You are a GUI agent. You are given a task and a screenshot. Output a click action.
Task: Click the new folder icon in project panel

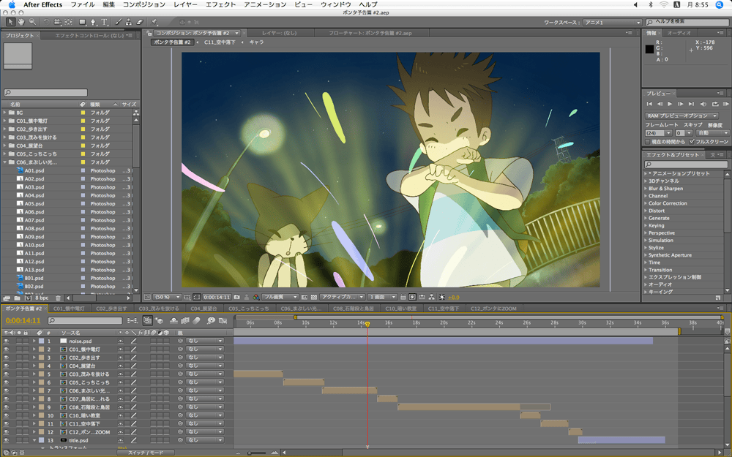point(17,298)
